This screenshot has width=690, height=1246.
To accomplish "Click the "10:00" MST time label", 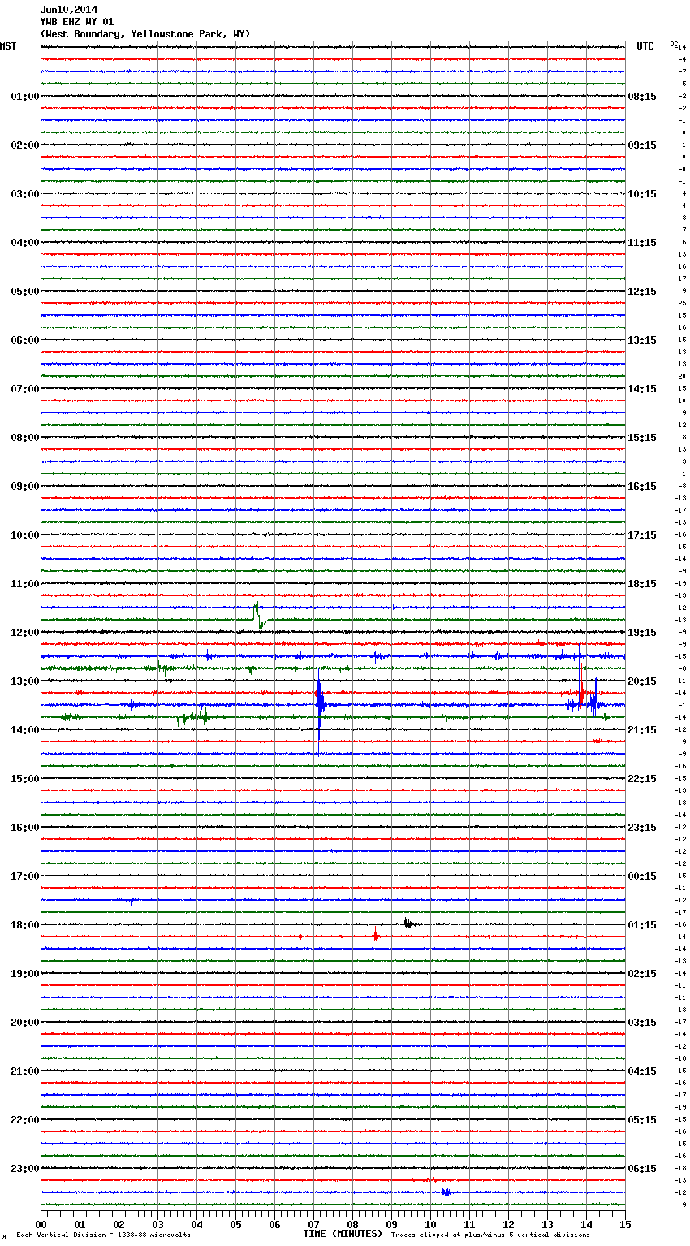I will tap(24, 535).
